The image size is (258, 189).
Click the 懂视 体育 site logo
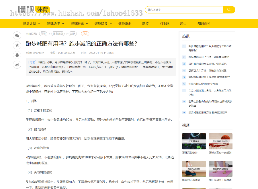point(34,9)
